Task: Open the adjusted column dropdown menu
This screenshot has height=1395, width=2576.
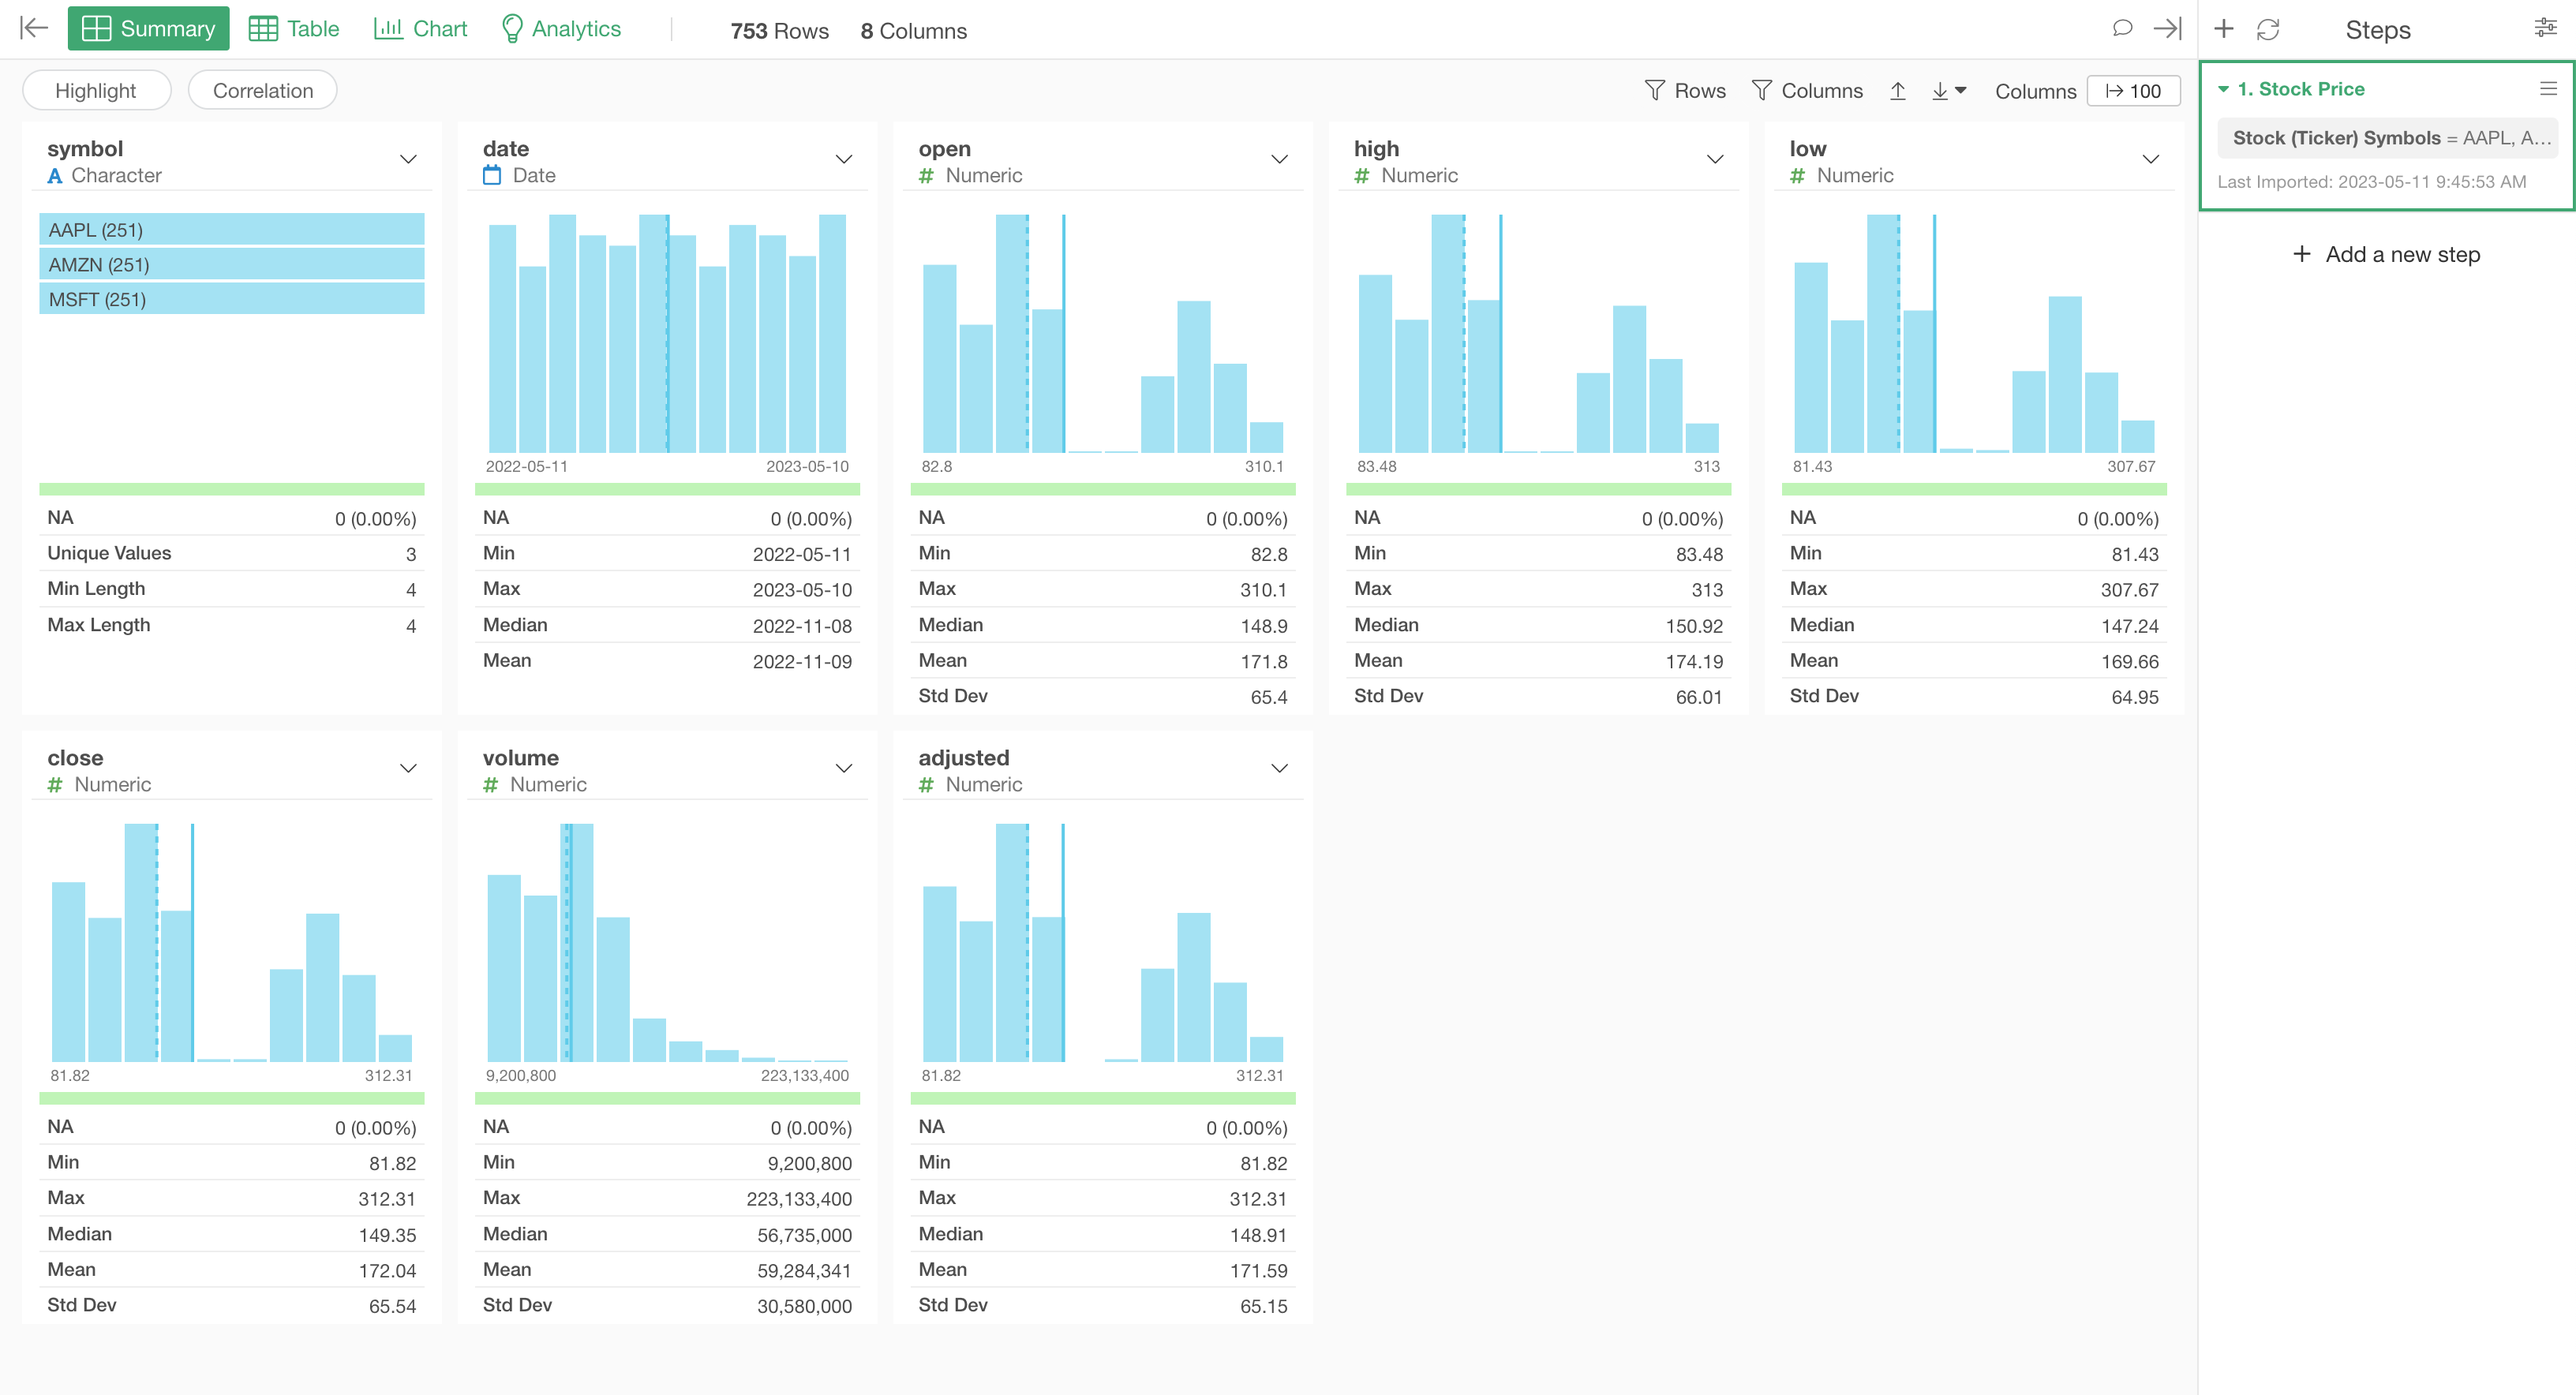Action: coord(1279,769)
